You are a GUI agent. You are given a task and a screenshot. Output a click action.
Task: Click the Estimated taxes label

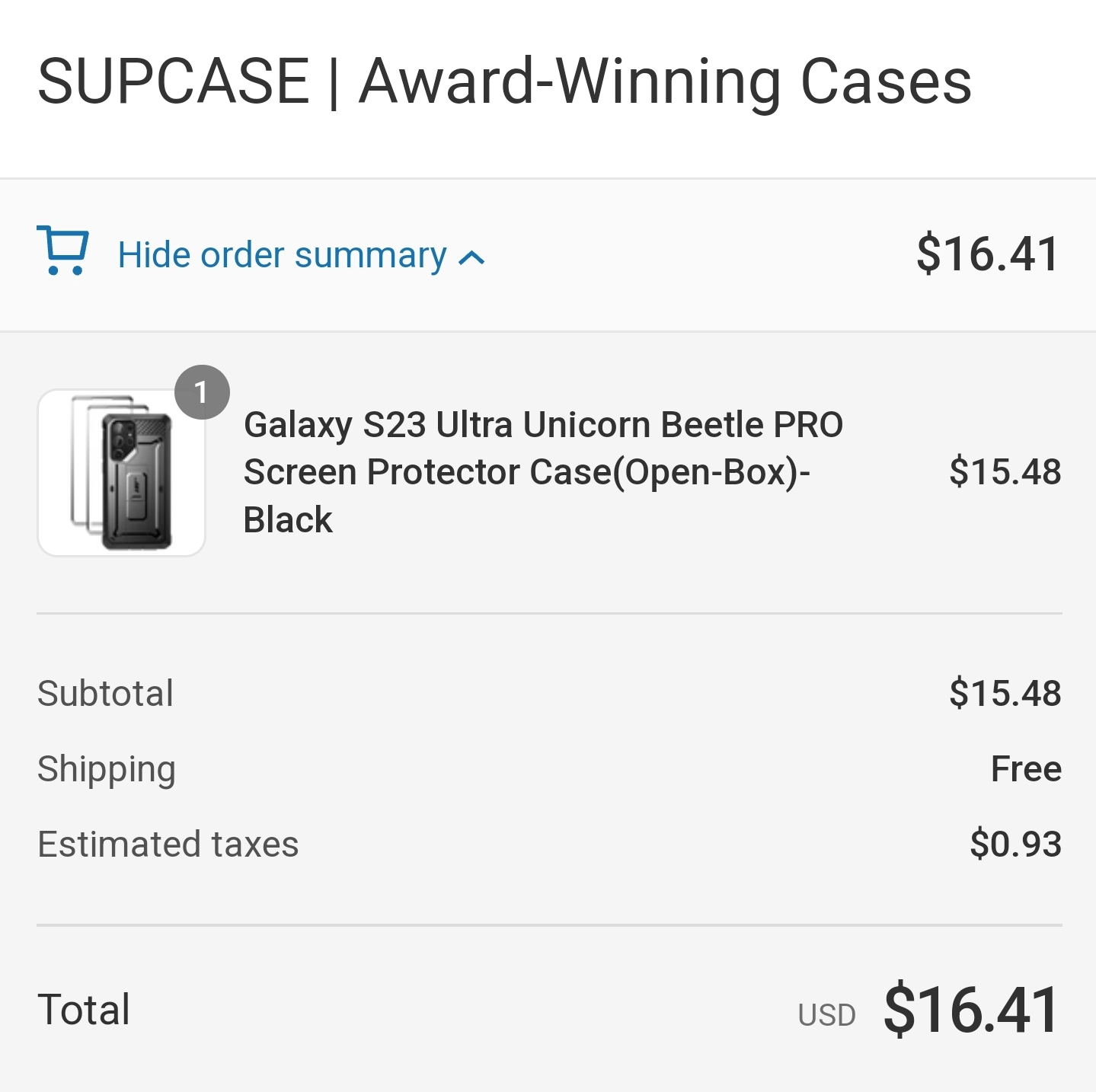coord(168,845)
